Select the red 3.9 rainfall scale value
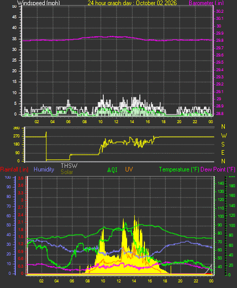This screenshot has height=288, width=237. (x=21, y=179)
